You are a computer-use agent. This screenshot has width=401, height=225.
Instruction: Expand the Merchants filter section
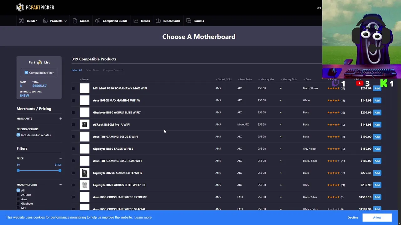(x=60, y=119)
